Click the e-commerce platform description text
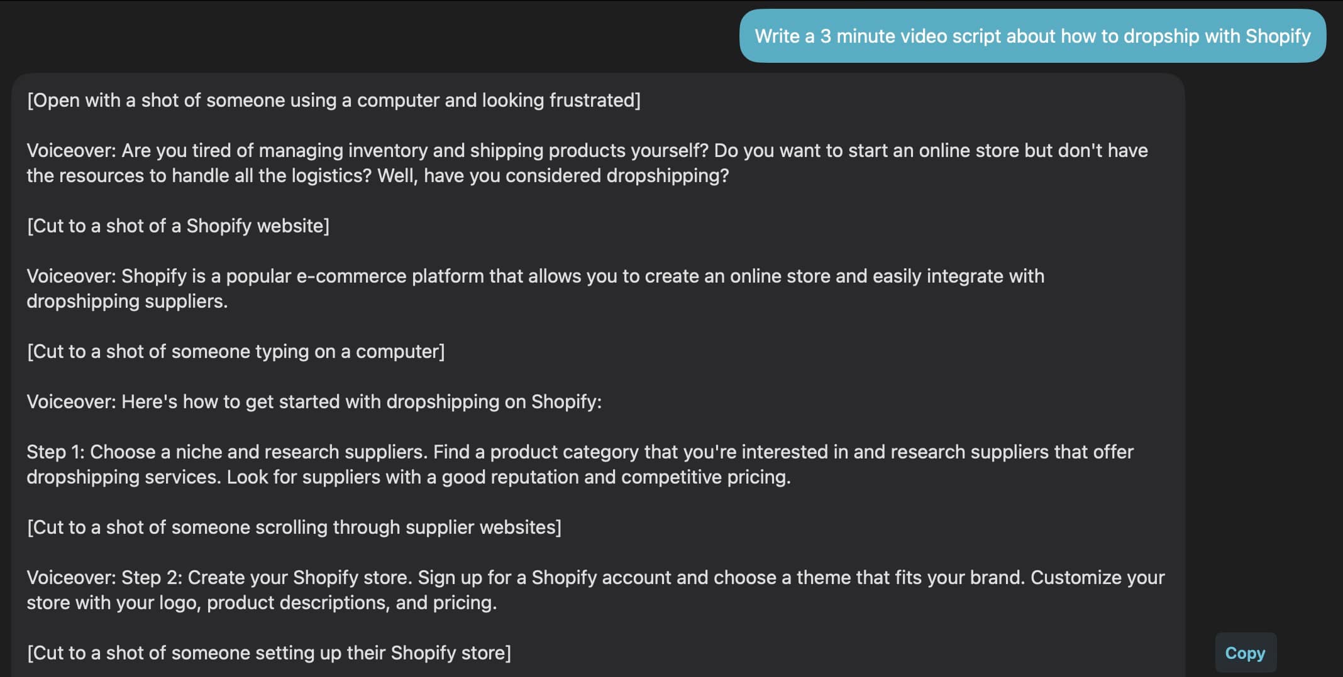 [534, 288]
